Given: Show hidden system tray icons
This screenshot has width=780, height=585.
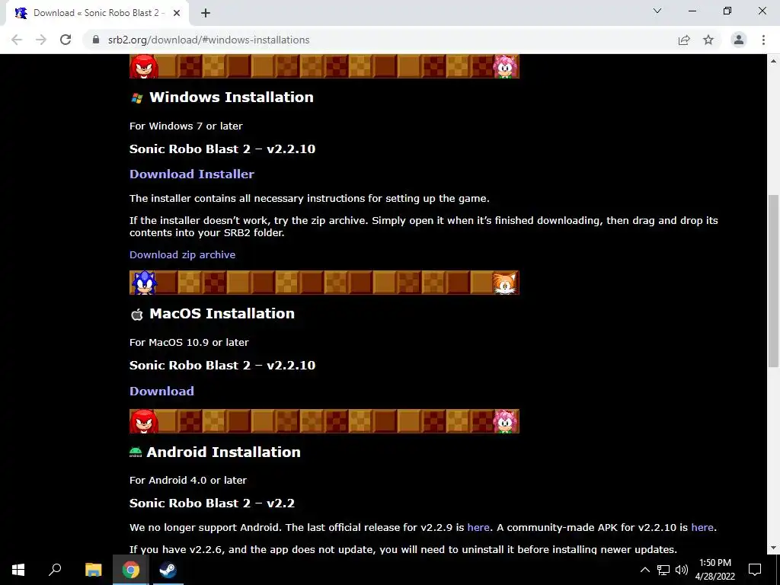Looking at the screenshot, I should click(644, 570).
